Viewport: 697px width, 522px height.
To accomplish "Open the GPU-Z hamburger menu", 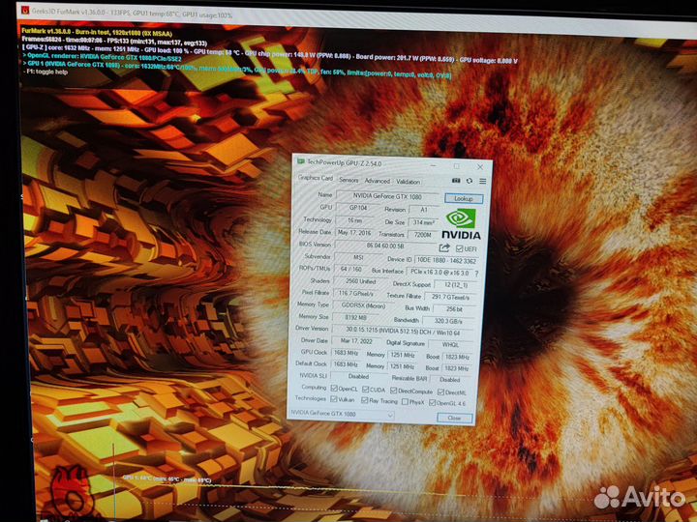I will coord(482,180).
